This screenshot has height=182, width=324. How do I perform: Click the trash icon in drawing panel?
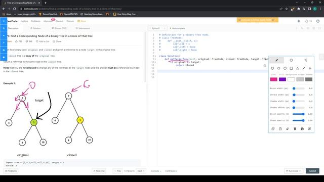coord(295,129)
